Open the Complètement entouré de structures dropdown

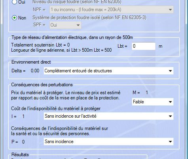click(108, 71)
